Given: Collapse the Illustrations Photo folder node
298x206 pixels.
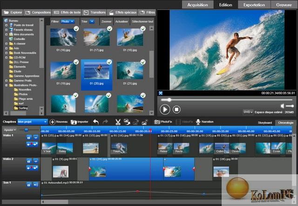Looking at the screenshot, I should coord(7,85).
